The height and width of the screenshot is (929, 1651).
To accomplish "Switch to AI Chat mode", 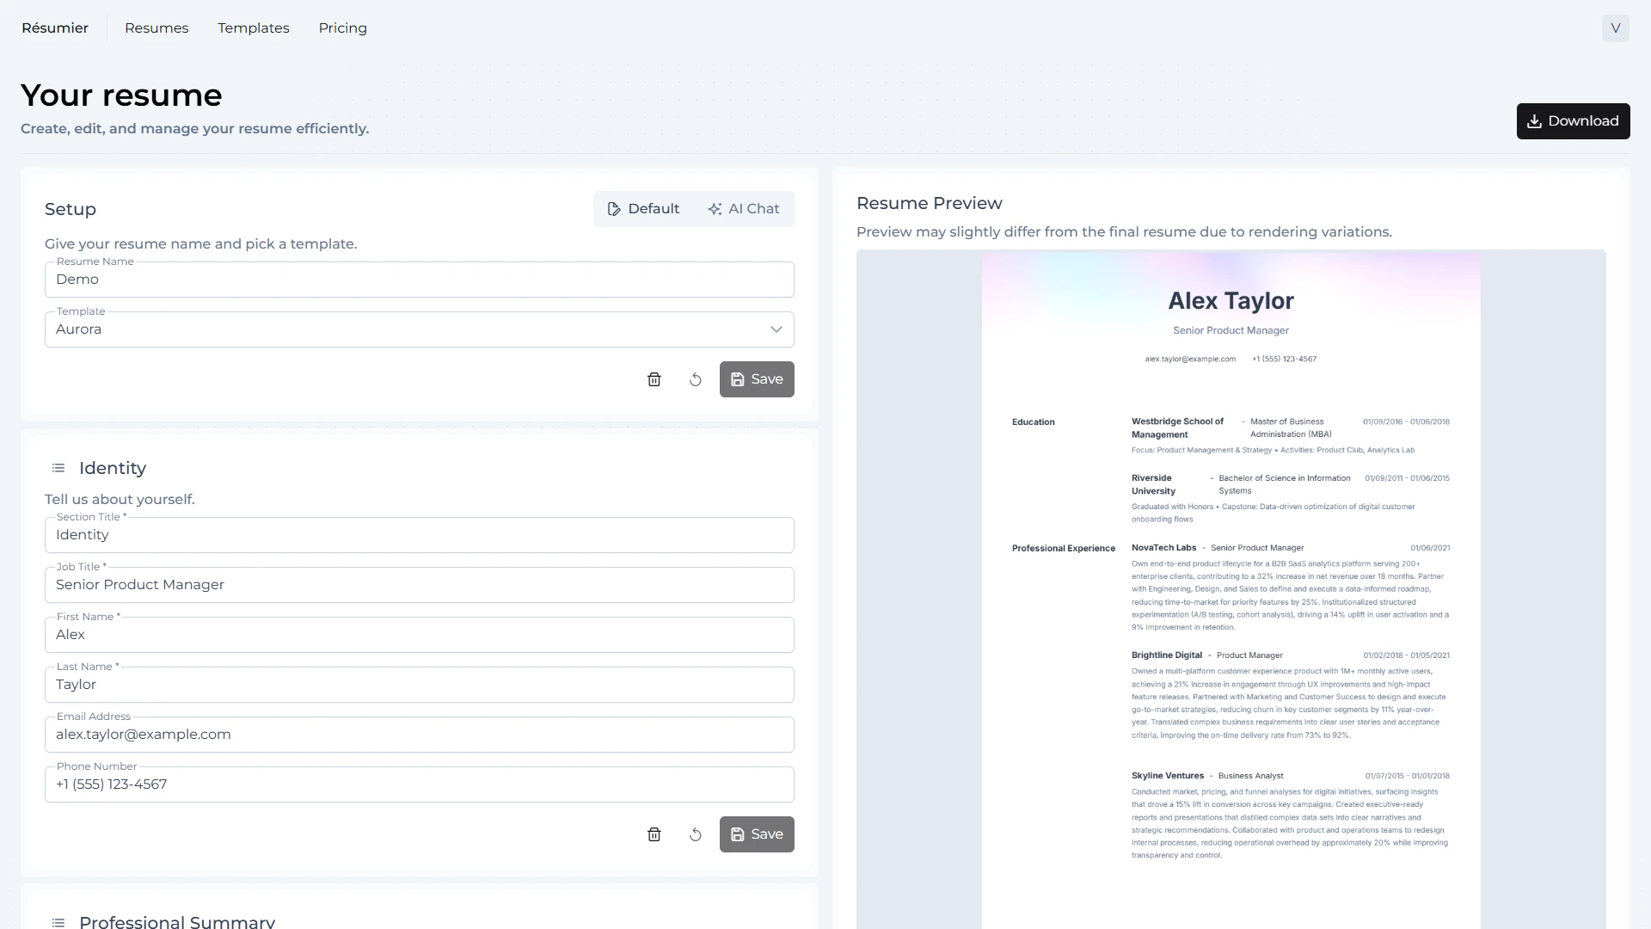I will (744, 209).
